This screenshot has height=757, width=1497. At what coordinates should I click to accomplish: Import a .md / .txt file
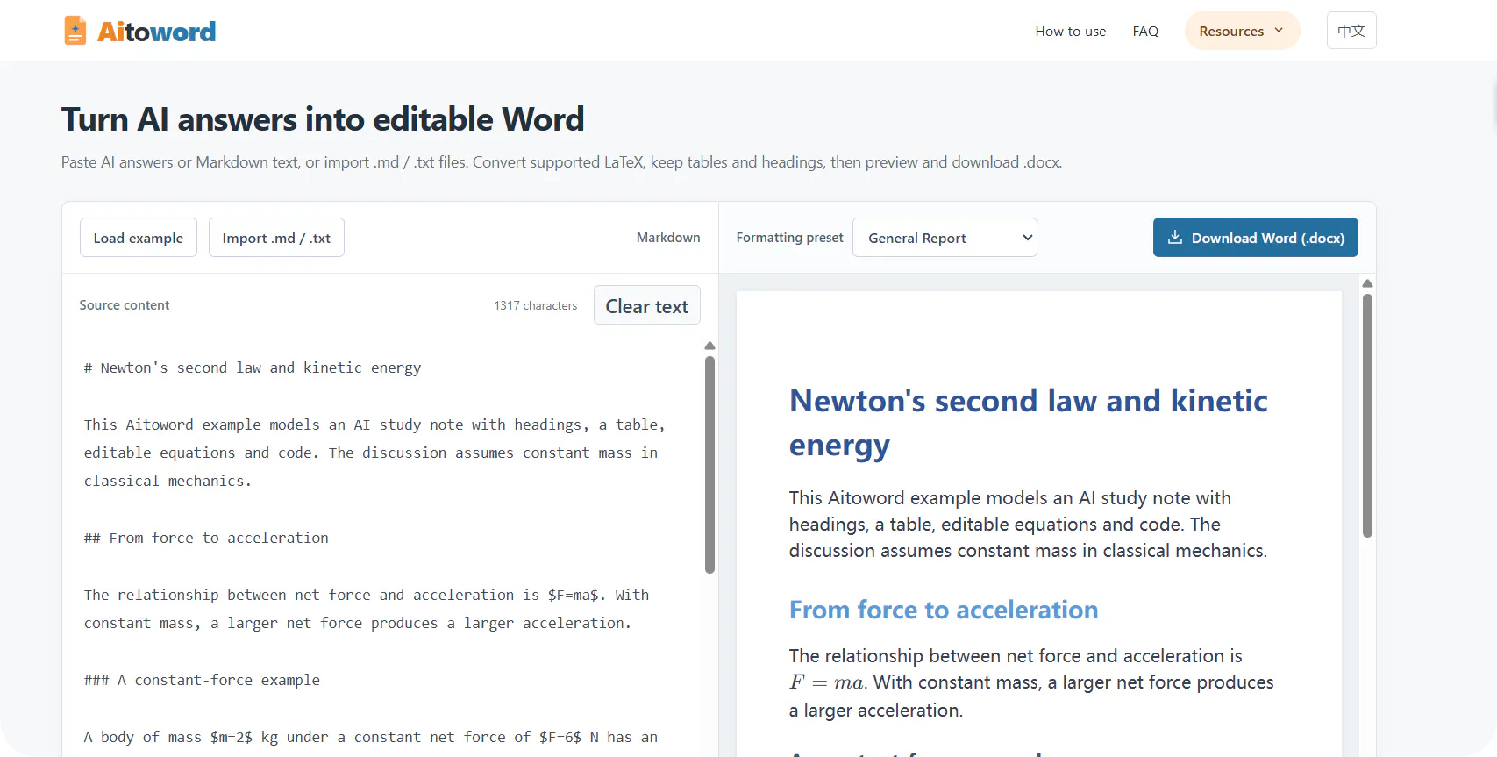click(276, 238)
